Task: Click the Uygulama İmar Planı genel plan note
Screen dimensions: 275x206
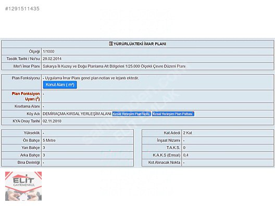Action: tap(91, 78)
